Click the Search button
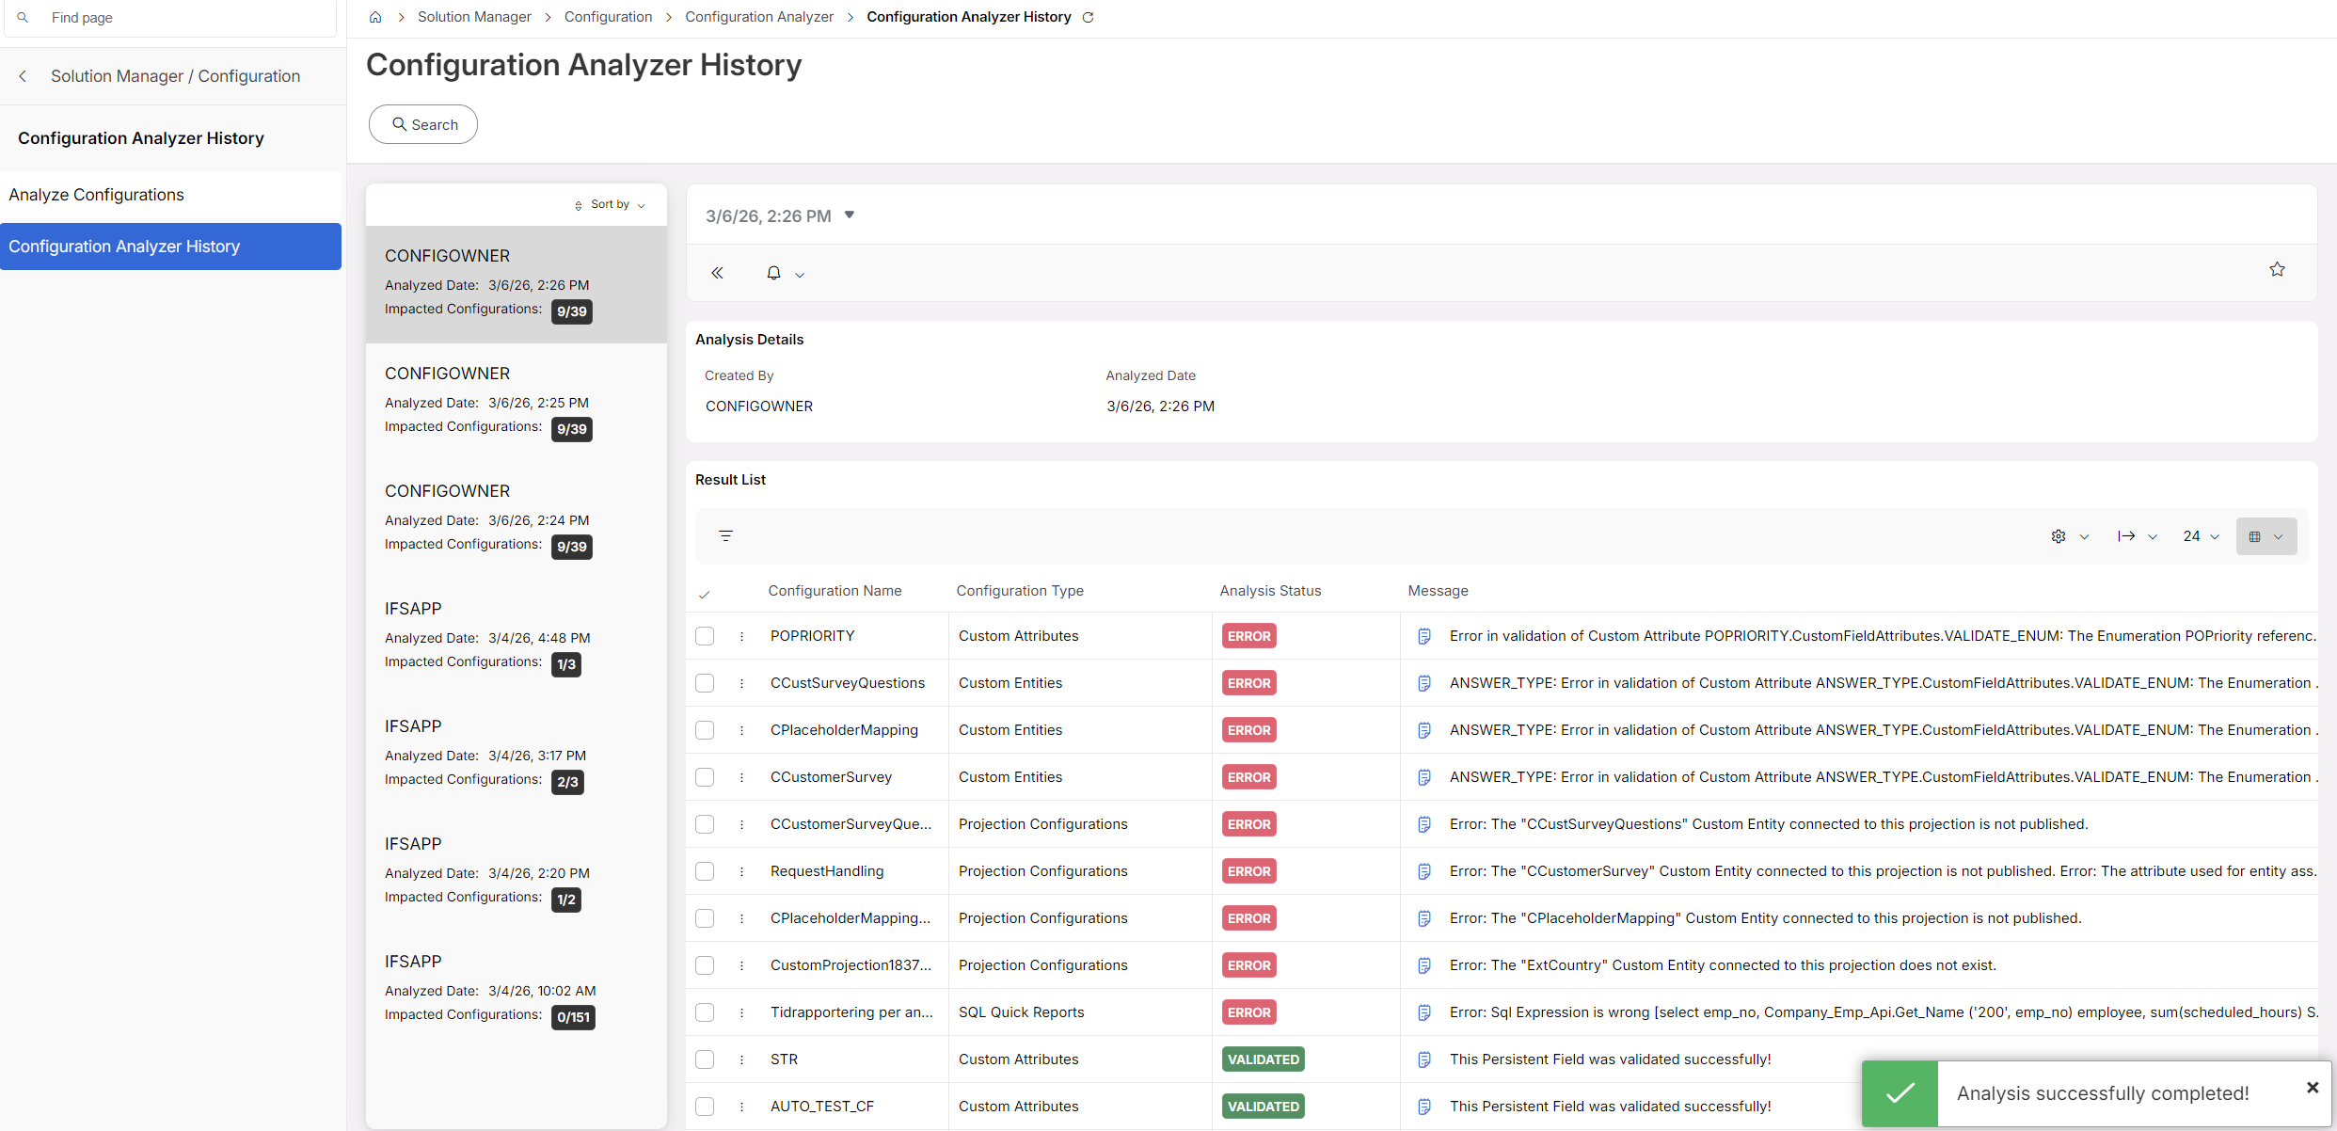 pos(423,124)
